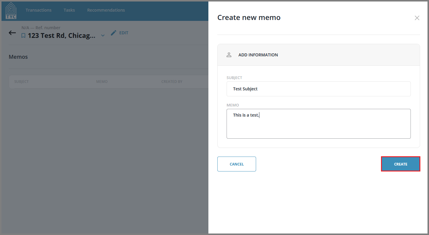Click the CREATED BY column header
Image resolution: width=429 pixels, height=235 pixels.
click(172, 81)
